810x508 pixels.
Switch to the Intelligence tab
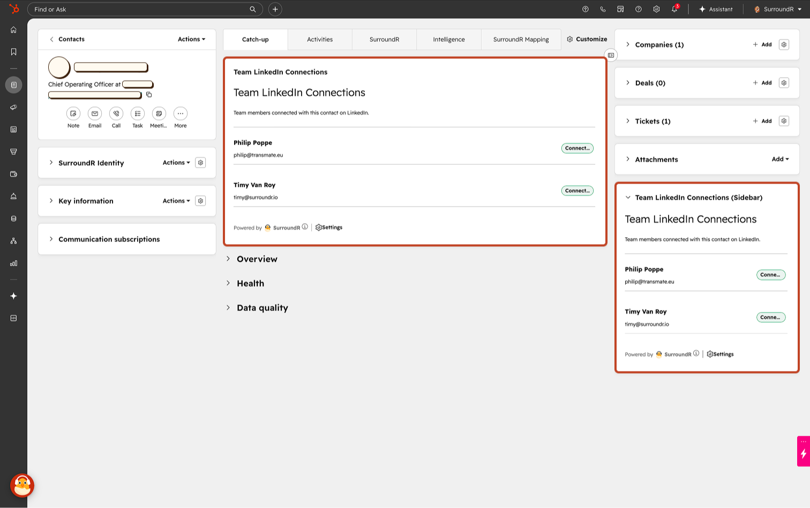(449, 40)
